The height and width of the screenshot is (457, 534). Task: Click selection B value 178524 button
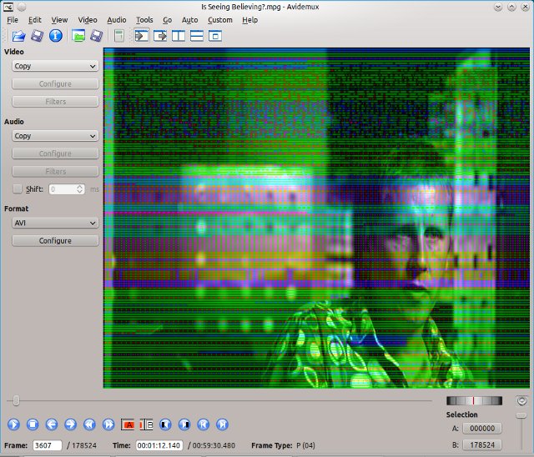point(484,445)
